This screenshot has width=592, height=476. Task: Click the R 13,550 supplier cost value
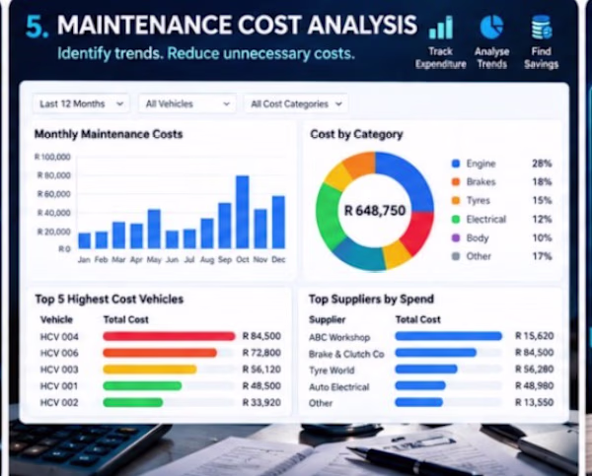click(x=535, y=402)
